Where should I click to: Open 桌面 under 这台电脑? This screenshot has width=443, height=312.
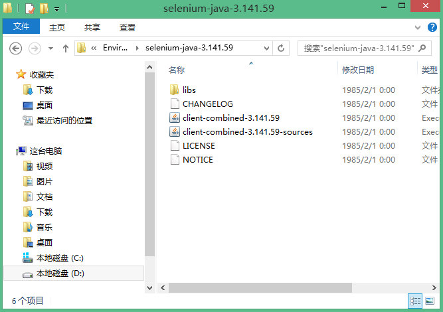[x=44, y=242]
